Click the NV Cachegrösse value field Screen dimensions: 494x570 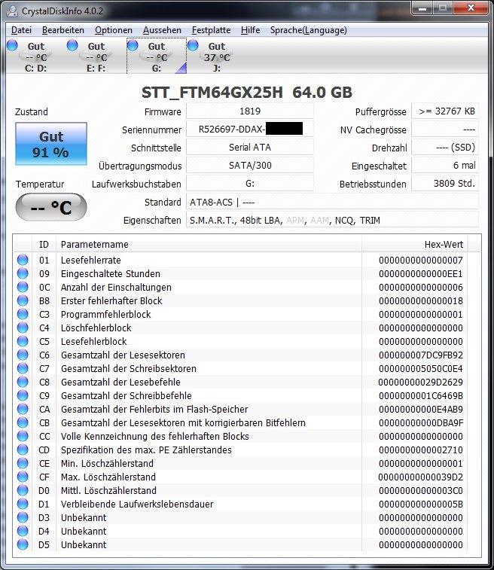[x=445, y=130]
